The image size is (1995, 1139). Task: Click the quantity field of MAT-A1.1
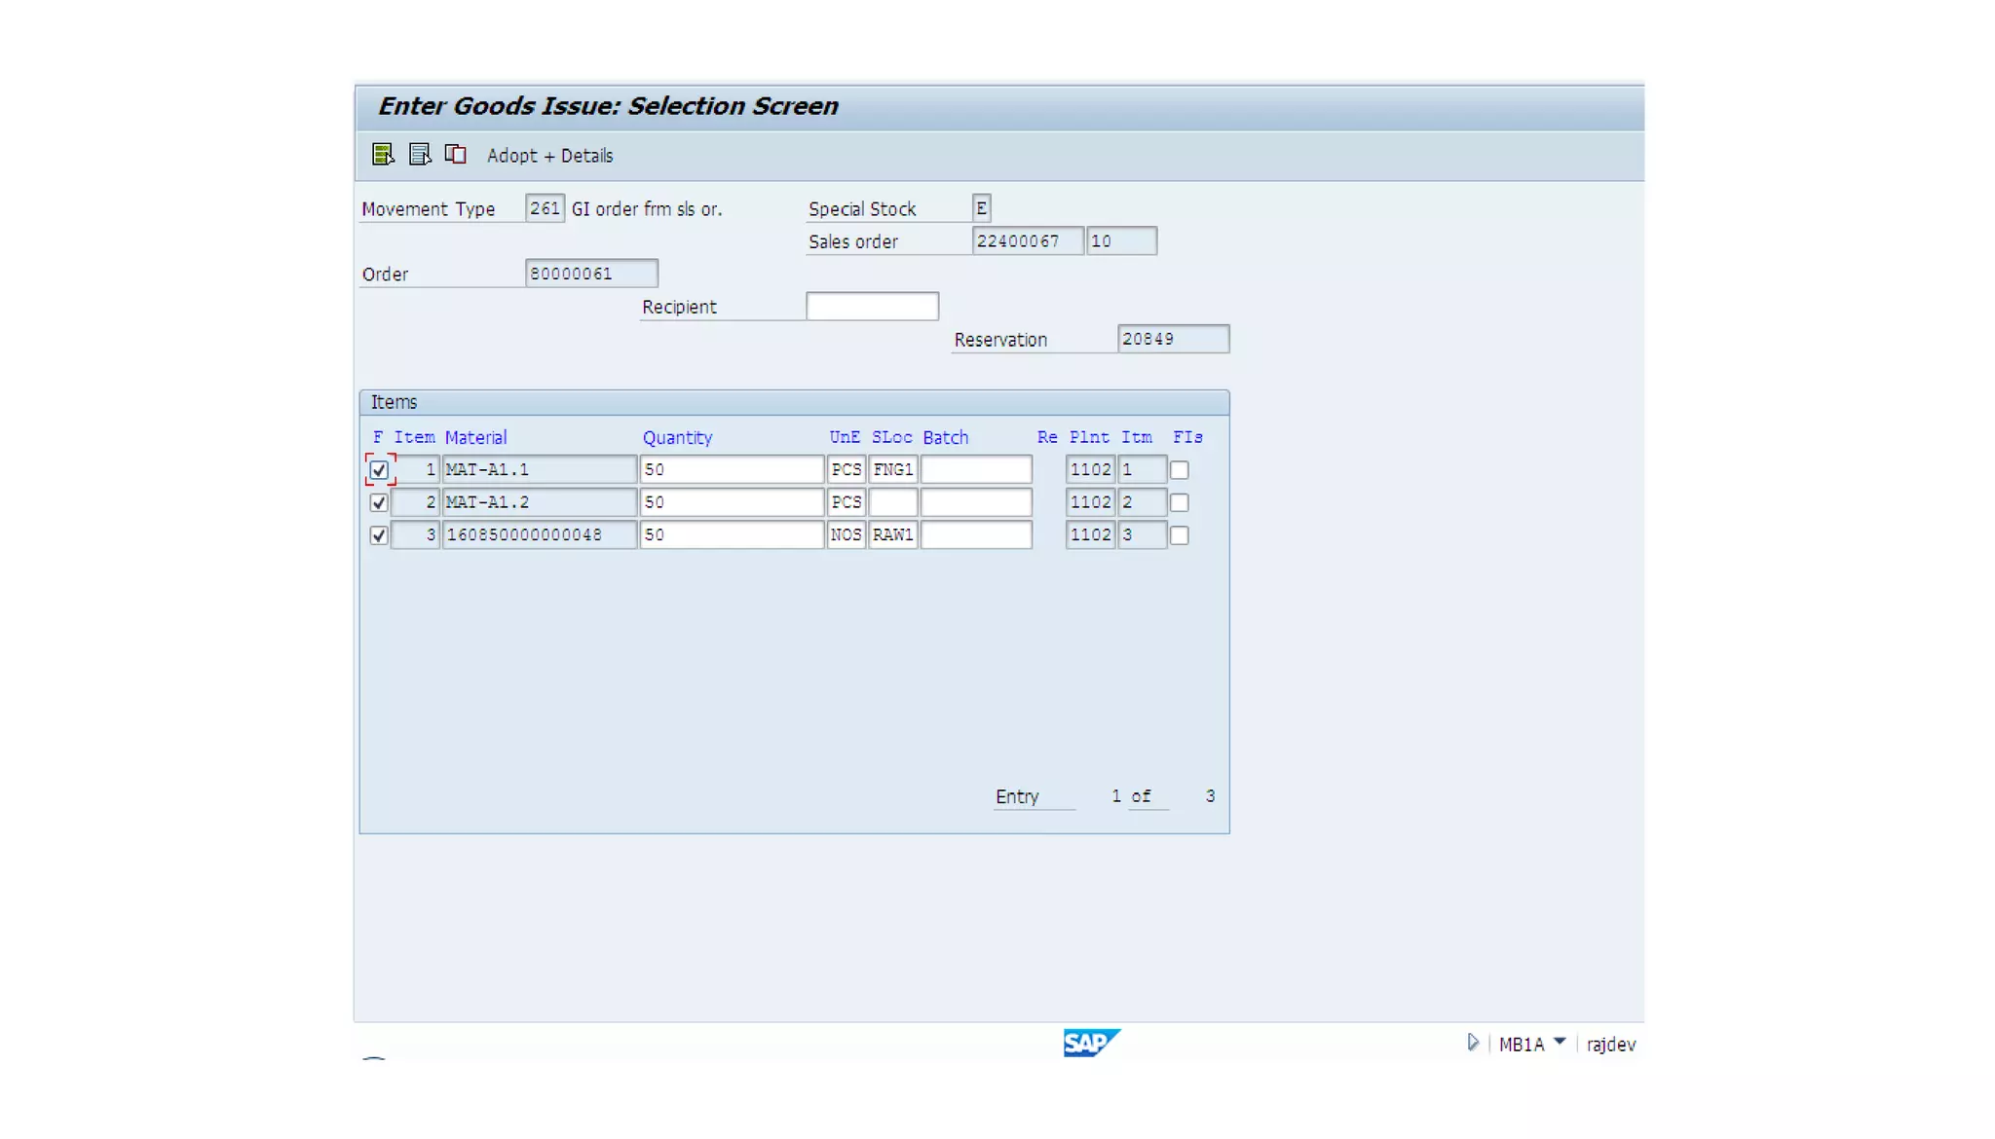click(731, 470)
